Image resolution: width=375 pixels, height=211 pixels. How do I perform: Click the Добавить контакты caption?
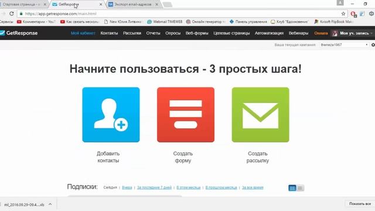[x=108, y=157]
